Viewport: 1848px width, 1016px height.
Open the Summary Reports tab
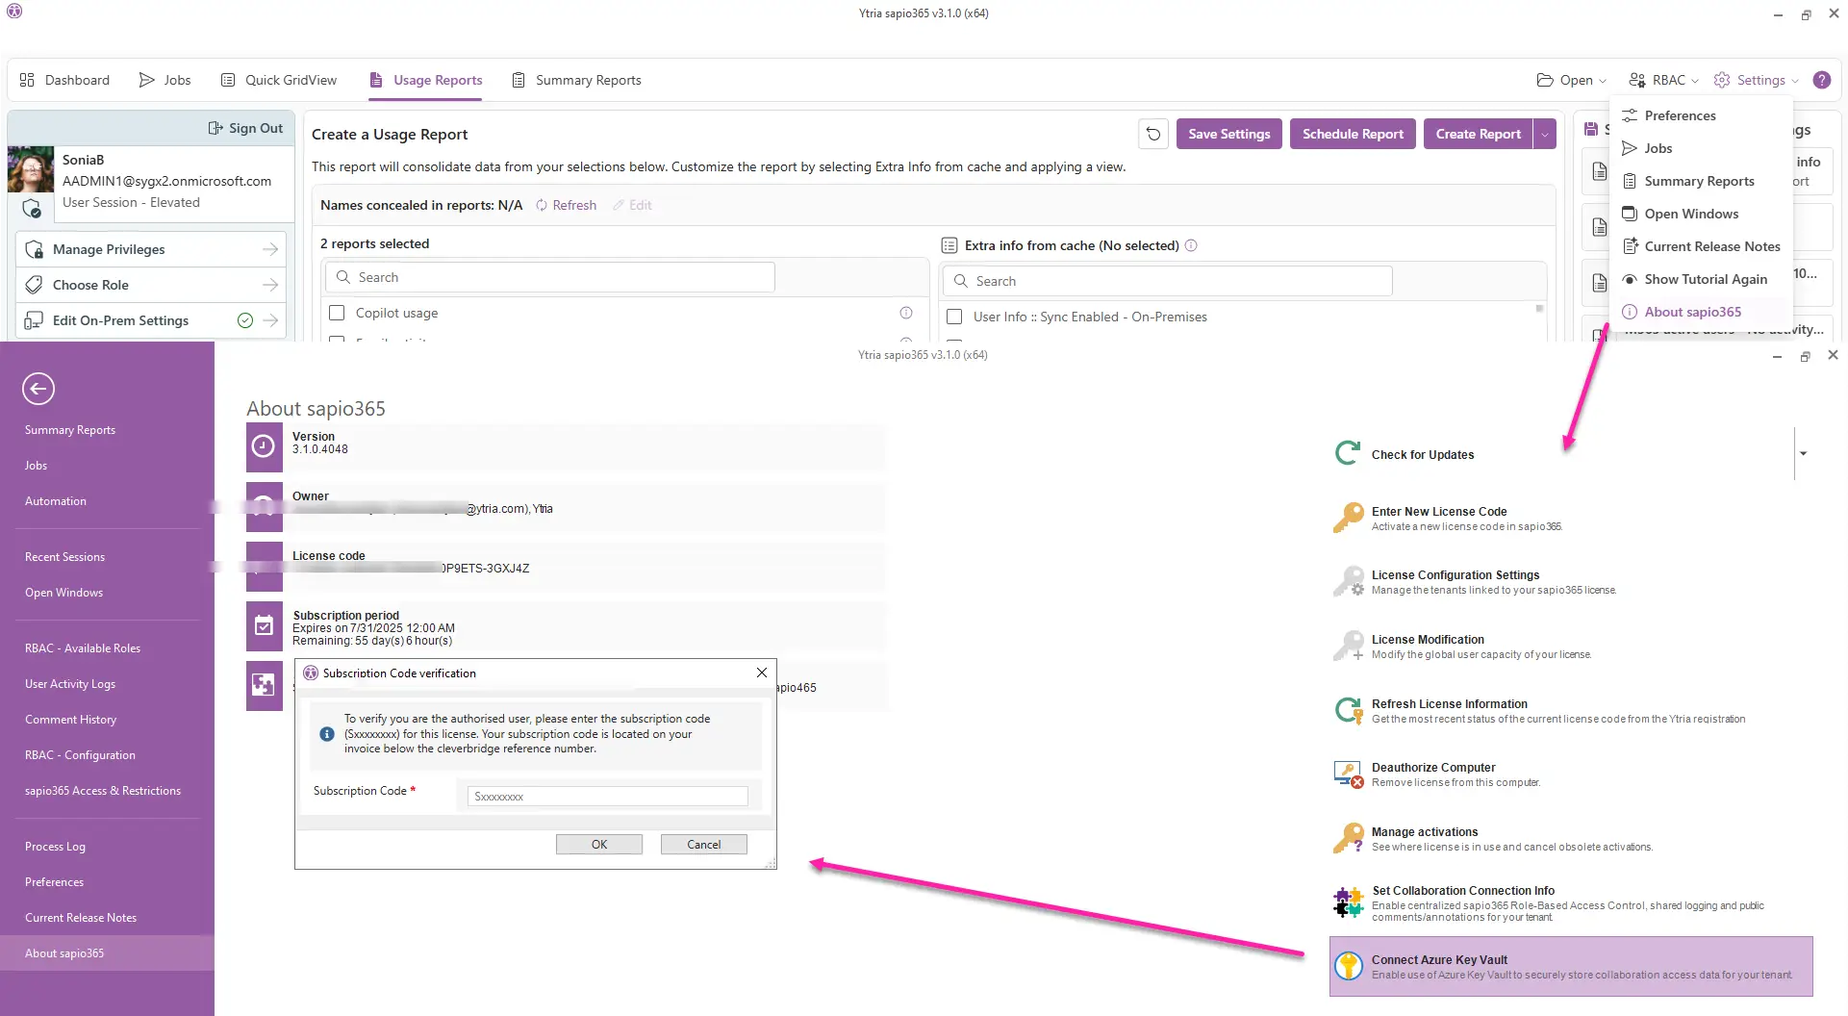tap(576, 80)
